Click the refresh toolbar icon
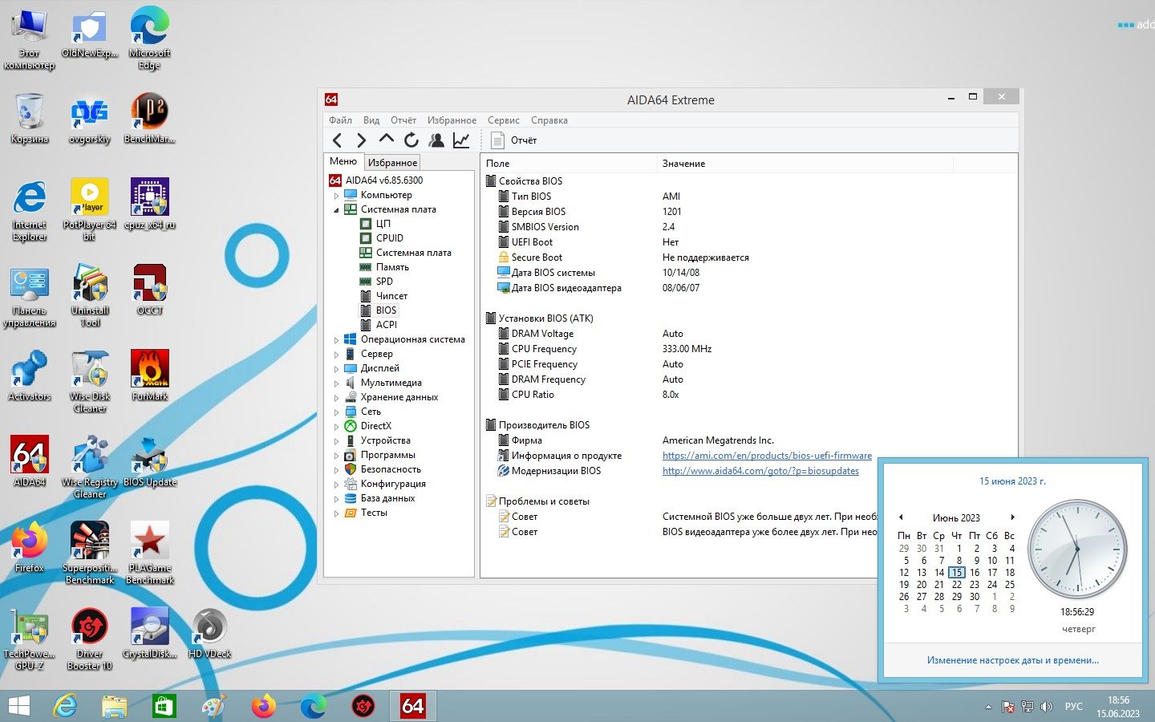Viewport: 1155px width, 722px height. pos(411,140)
